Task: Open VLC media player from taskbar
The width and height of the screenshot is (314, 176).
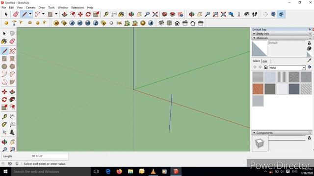Action: (153, 172)
